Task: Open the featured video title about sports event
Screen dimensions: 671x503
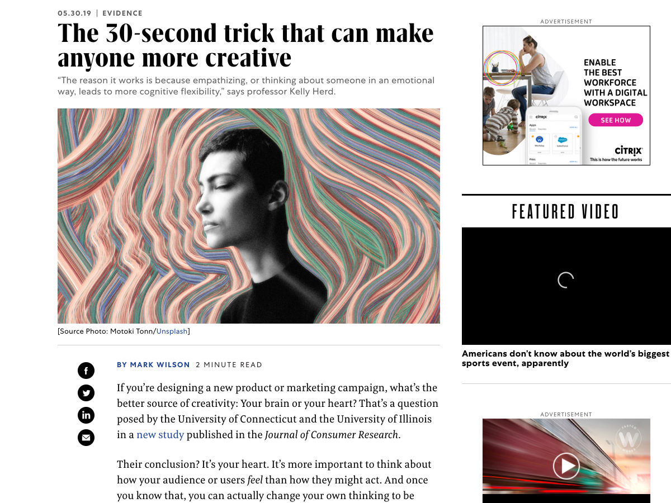Action: 565,358
